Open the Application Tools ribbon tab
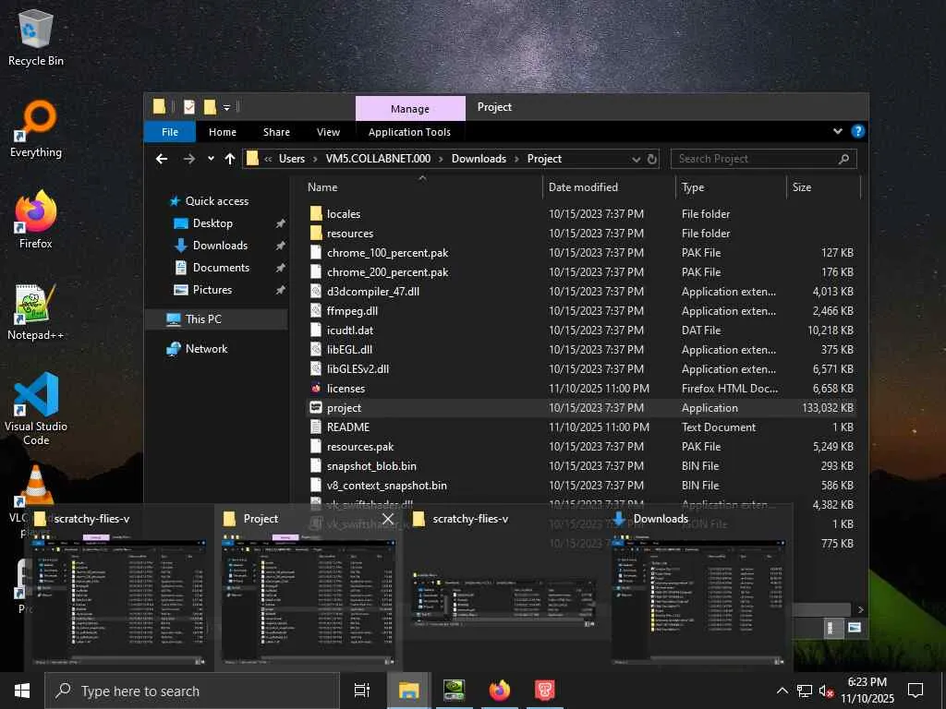The height and width of the screenshot is (709, 946). point(409,132)
